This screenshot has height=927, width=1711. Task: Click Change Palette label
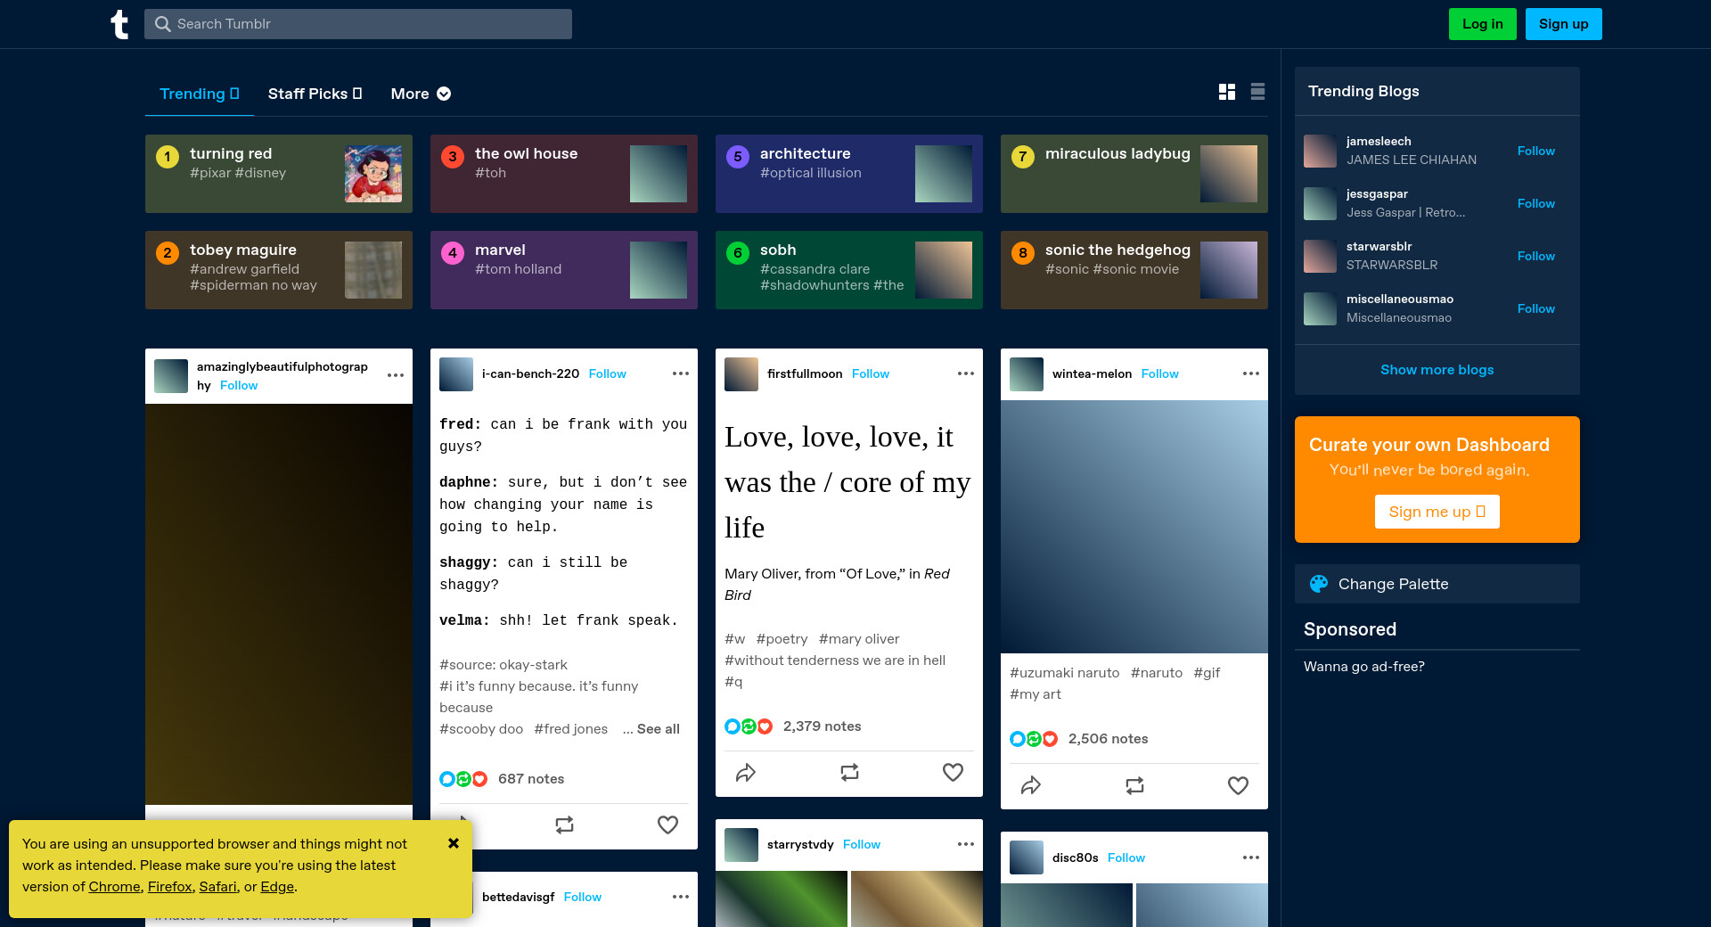(x=1394, y=584)
